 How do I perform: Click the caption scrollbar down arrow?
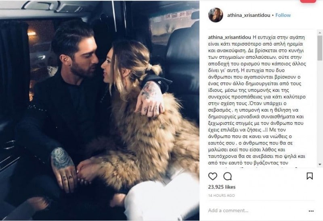320,165
